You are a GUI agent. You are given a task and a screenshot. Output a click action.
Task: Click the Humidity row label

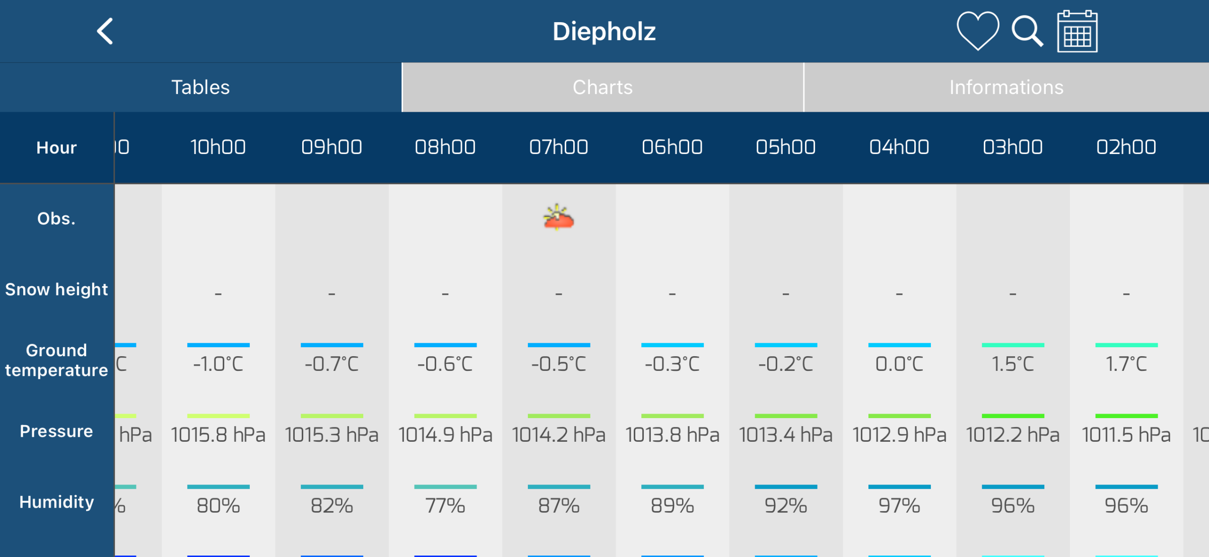(x=56, y=502)
